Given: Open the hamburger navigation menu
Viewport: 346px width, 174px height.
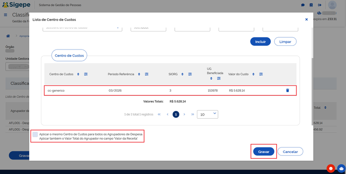Looking at the screenshot, I should click(x=5, y=15).
